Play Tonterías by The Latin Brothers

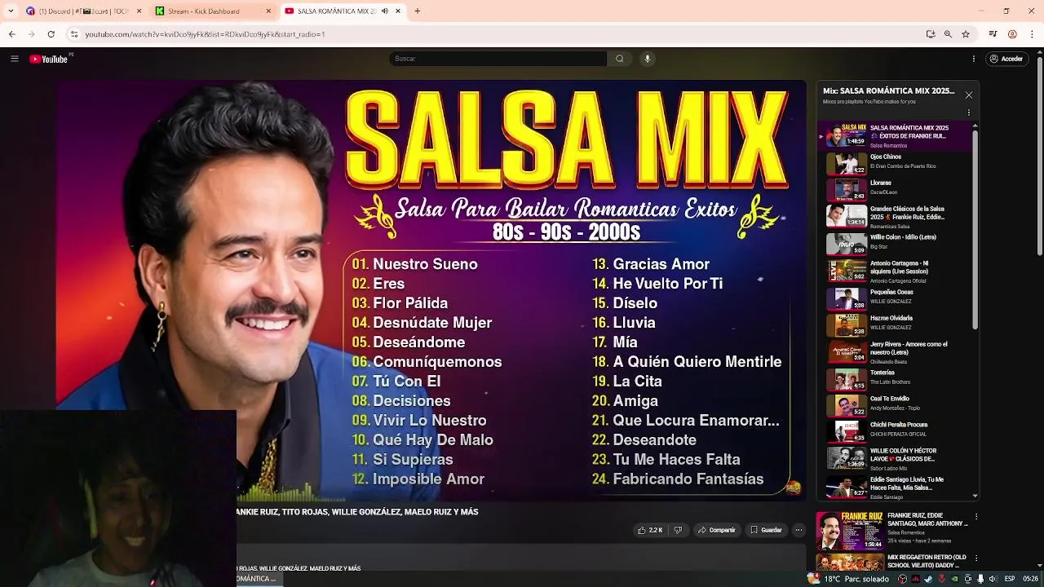tap(897, 379)
